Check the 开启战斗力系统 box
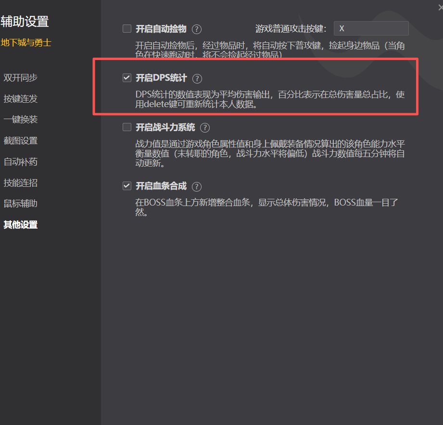Image resolution: width=443 pixels, height=425 pixels. (x=127, y=127)
